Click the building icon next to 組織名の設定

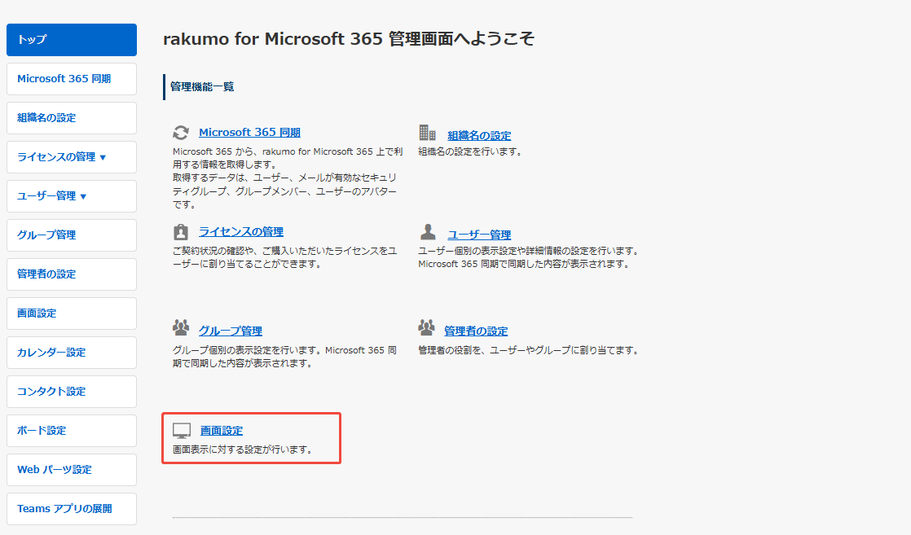pyautogui.click(x=427, y=133)
